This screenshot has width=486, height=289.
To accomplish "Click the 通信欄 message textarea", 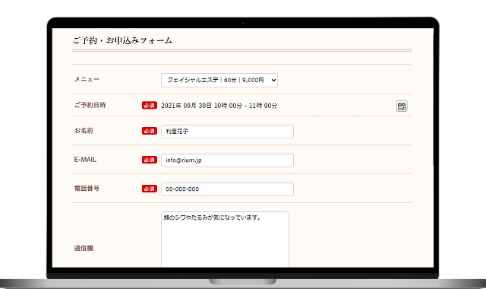I will coord(226,240).
